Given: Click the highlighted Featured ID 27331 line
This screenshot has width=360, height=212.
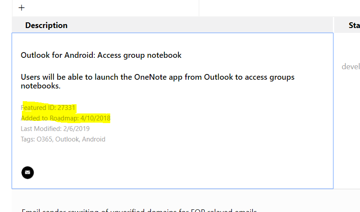Looking at the screenshot, I should click(x=49, y=108).
